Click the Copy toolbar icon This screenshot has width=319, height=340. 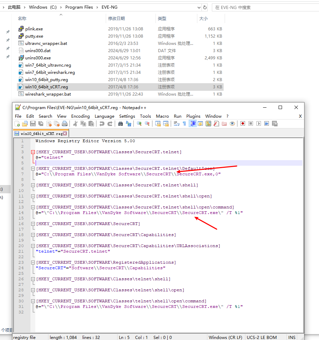pyautogui.click(x=83, y=124)
